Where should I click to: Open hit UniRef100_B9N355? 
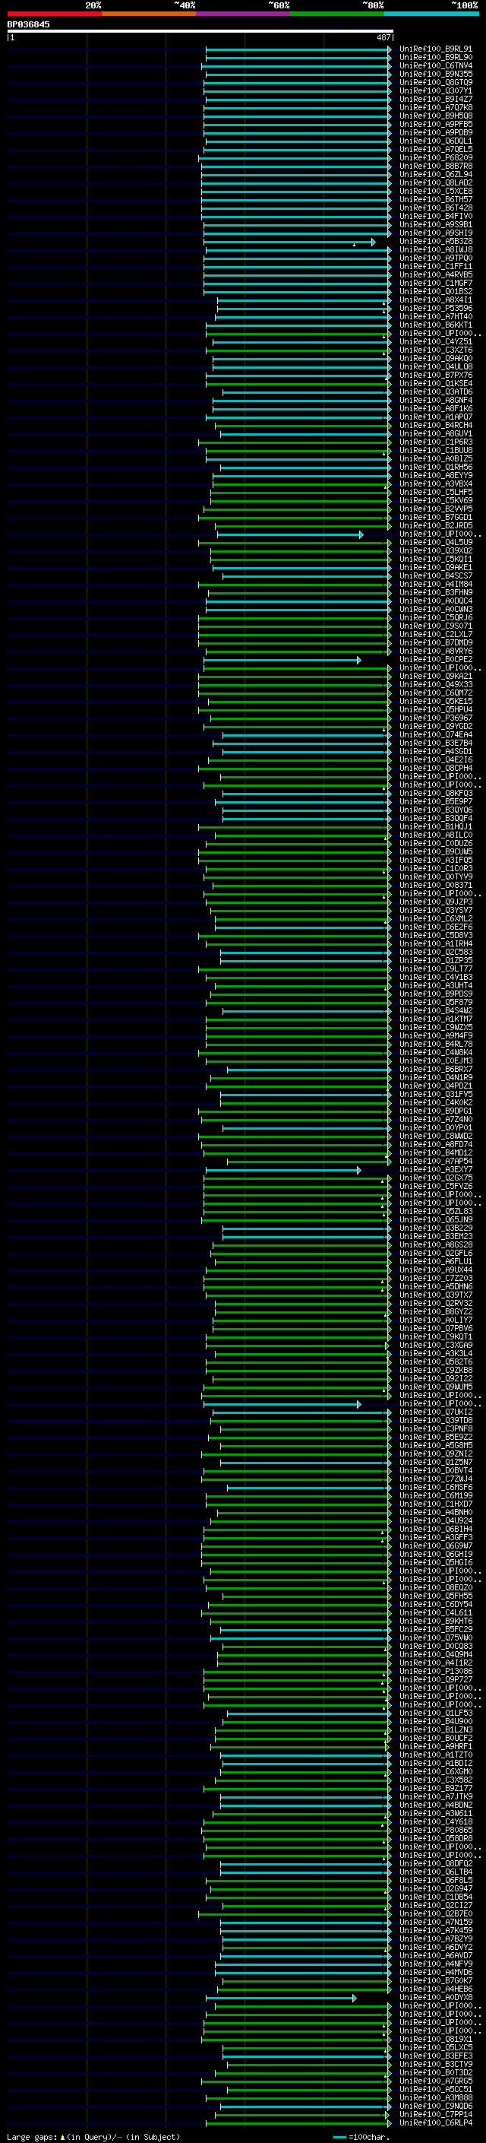pos(435,74)
